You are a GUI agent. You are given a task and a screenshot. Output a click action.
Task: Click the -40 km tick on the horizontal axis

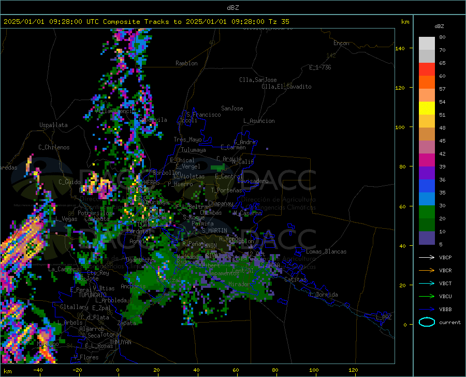(38, 370)
